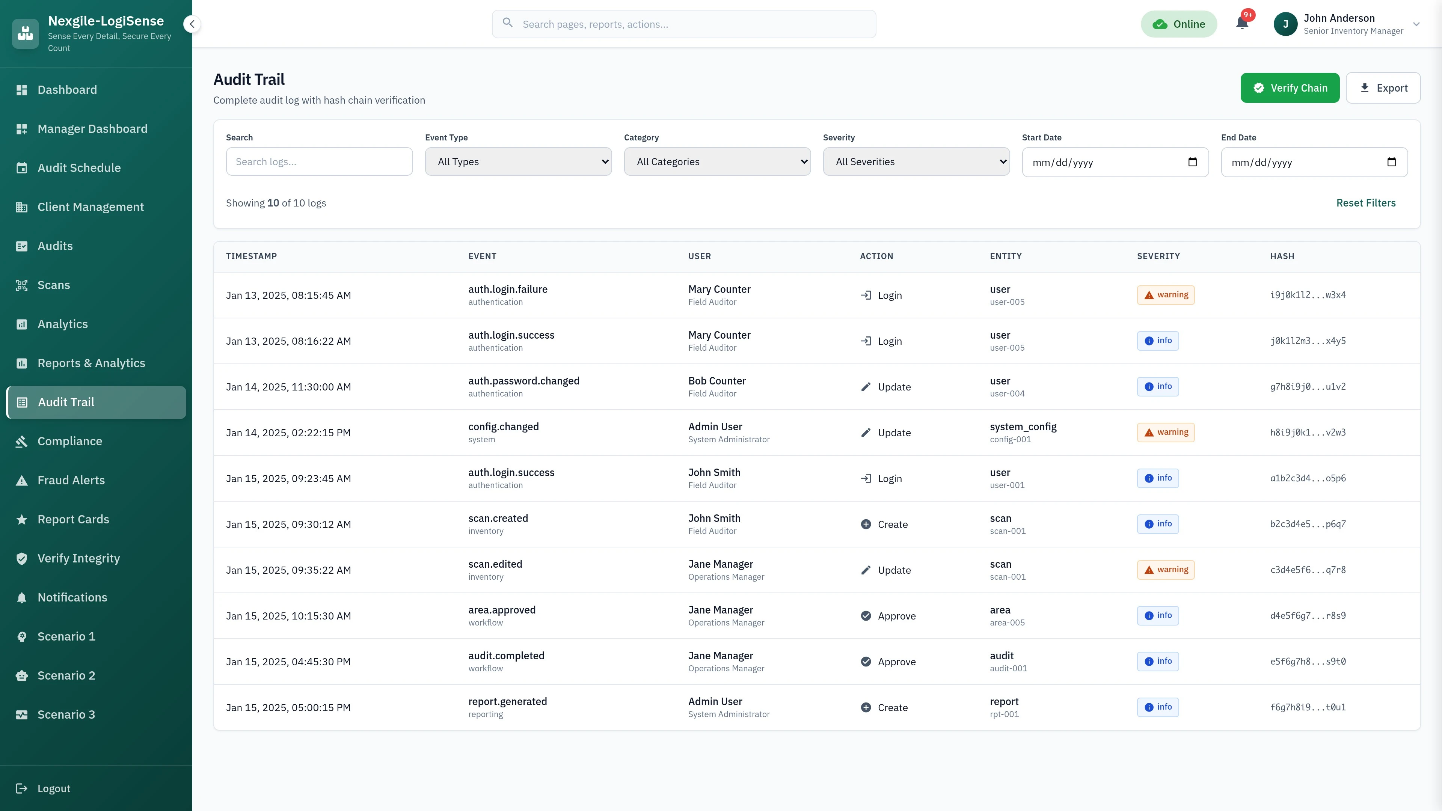Open the Audit Schedule sidebar icon
This screenshot has height=811, width=1442.
(x=22, y=167)
